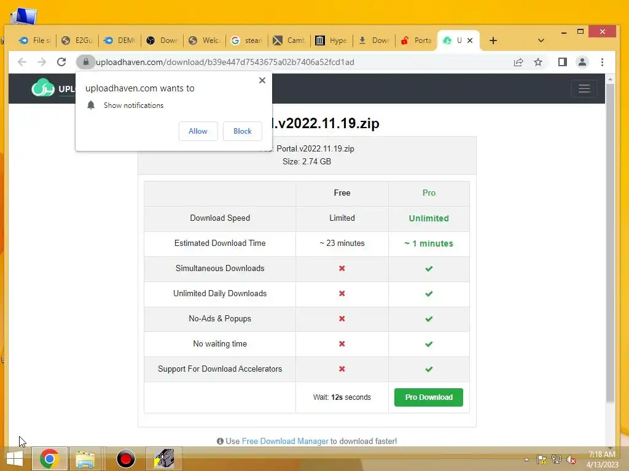
Task: Click the Action Center flag icon
Action: click(541, 459)
